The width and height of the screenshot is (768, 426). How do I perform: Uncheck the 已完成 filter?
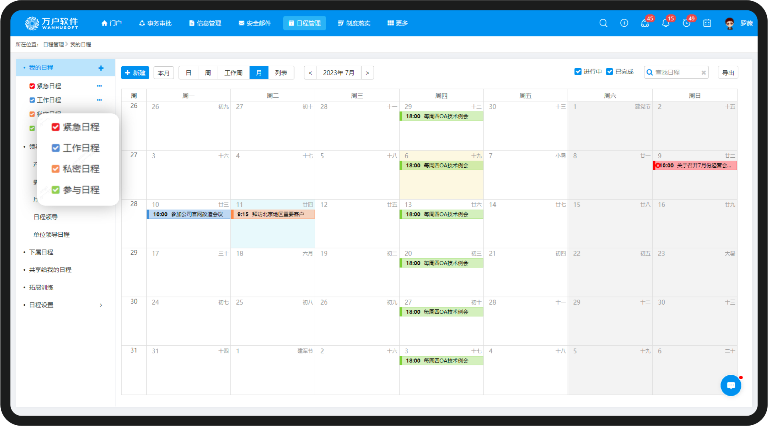610,71
